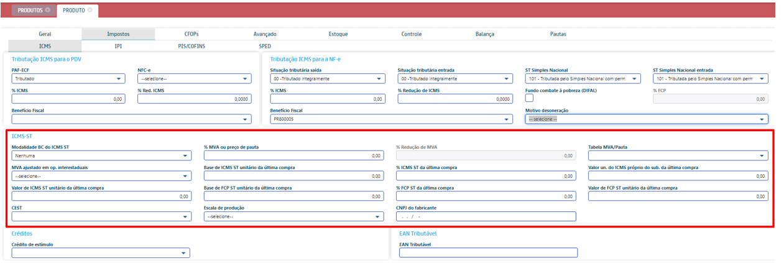
Task: Click Base de FCP ST unitário field
Action: (293, 196)
